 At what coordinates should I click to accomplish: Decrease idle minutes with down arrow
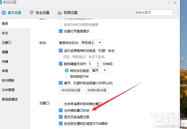pos(98,66)
